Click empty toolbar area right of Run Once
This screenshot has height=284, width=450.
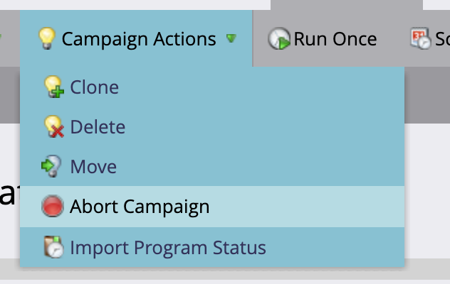394,38
